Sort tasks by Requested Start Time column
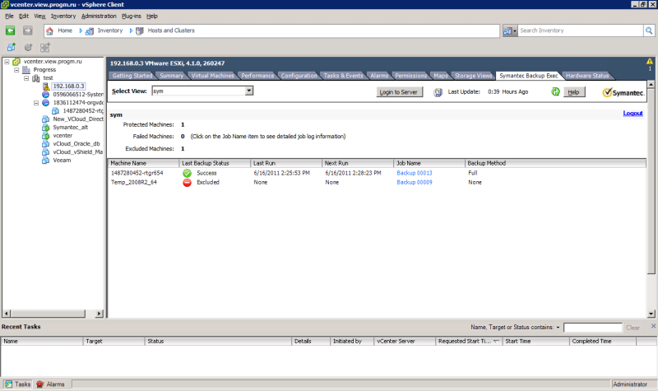 point(468,342)
